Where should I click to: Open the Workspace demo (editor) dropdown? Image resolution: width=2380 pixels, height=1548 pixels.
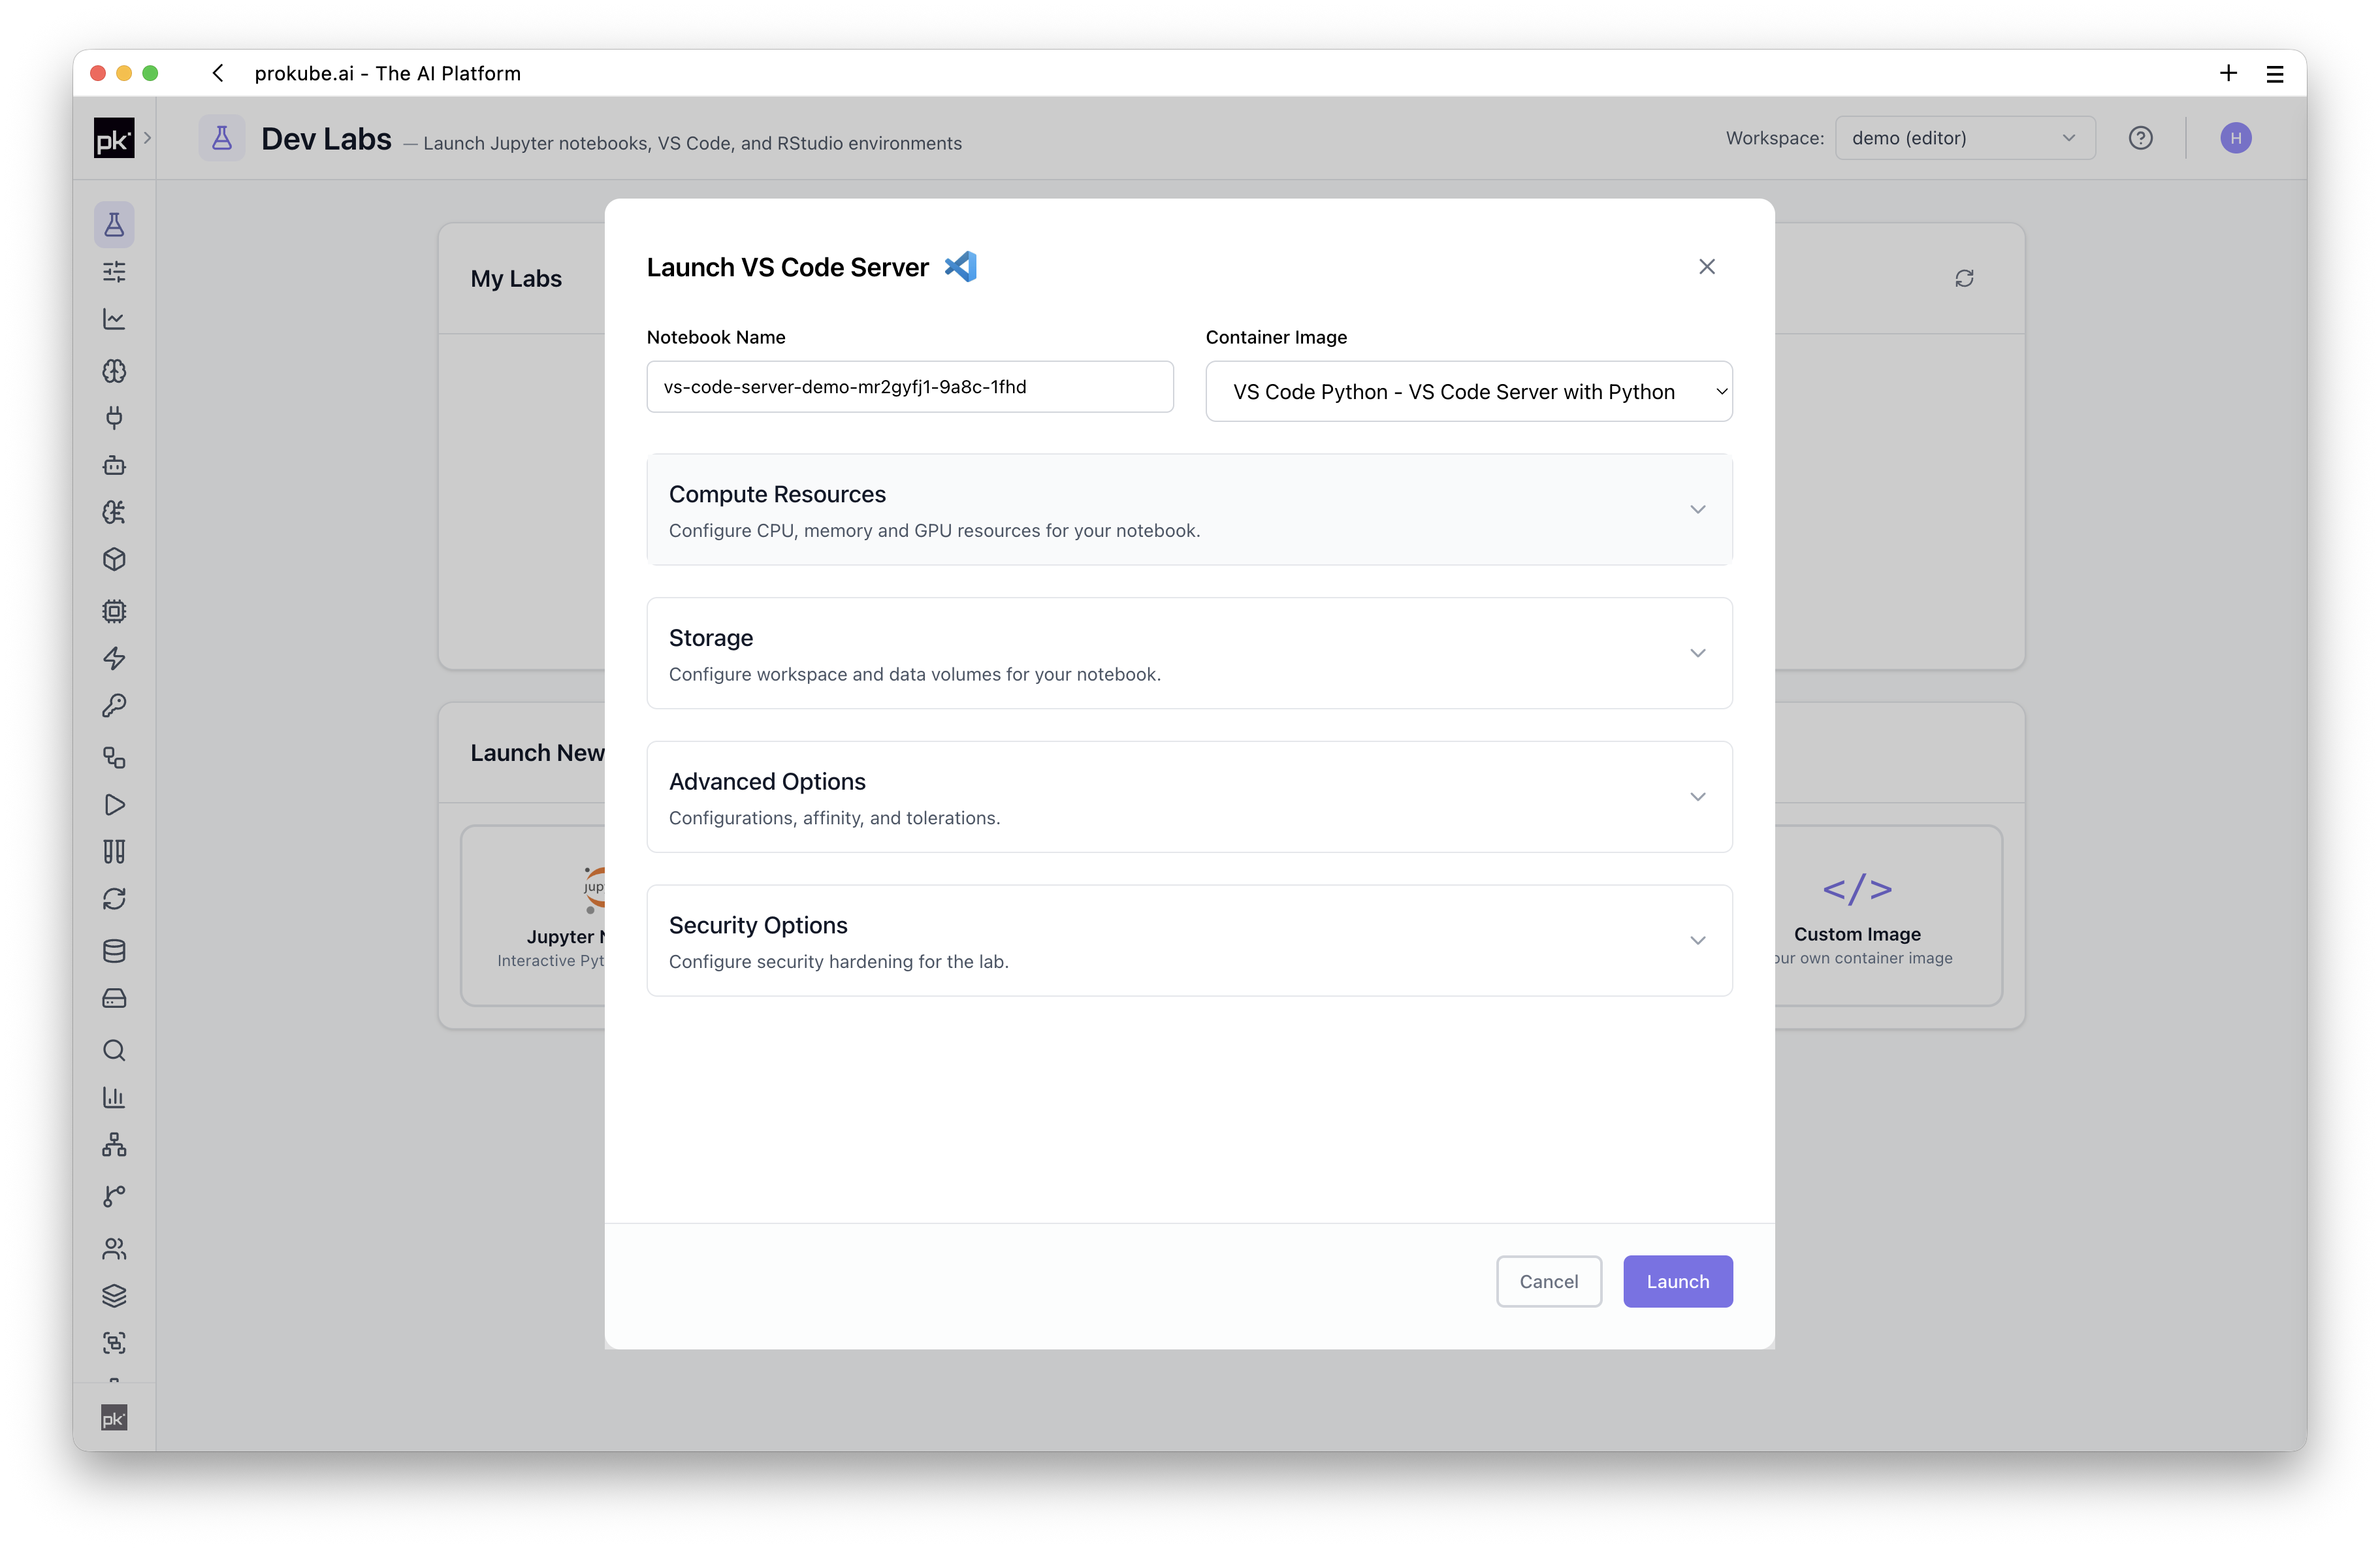(1964, 138)
